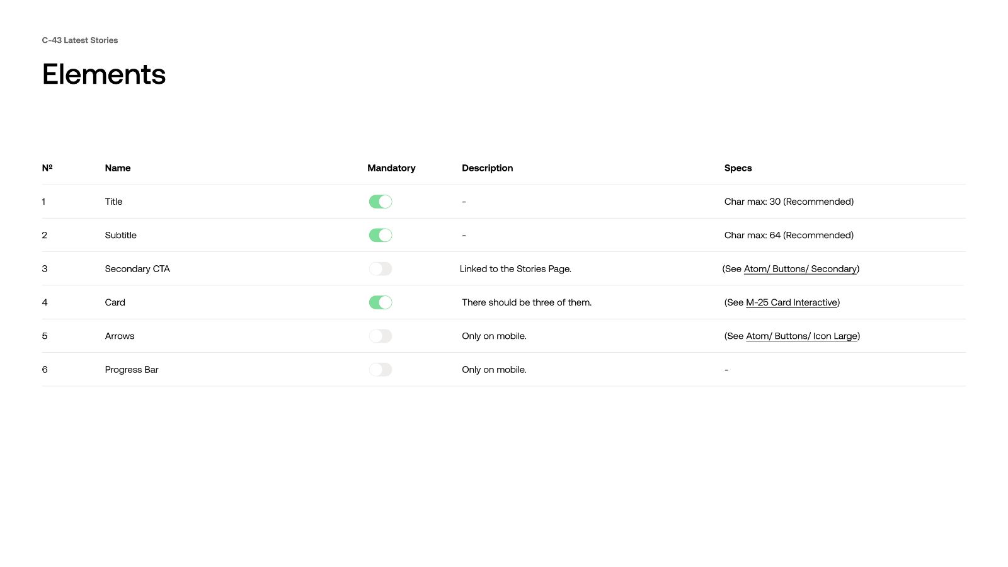Click 'Only on mobile.' in Progress Bar row
This screenshot has height=567, width=1008.
(x=494, y=370)
